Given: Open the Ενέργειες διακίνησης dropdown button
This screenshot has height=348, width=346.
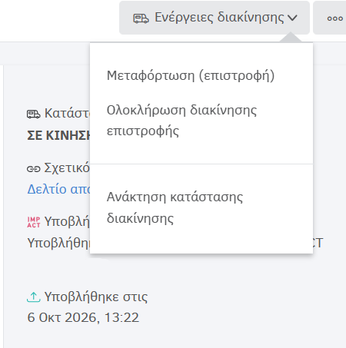Looking at the screenshot, I should click(x=215, y=18).
